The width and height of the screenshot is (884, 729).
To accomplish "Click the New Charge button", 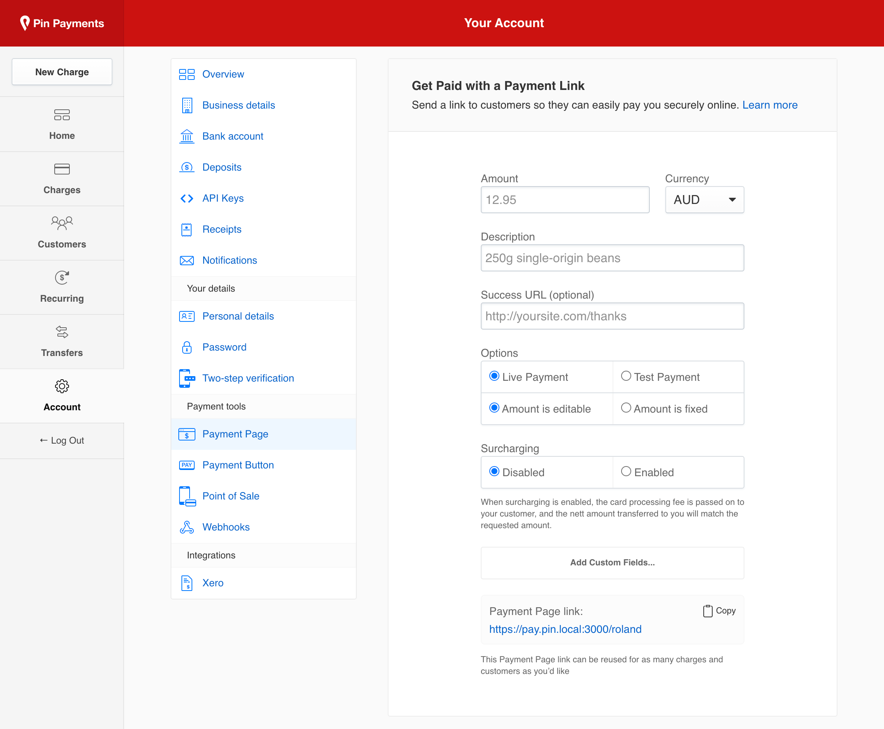I will 62,72.
